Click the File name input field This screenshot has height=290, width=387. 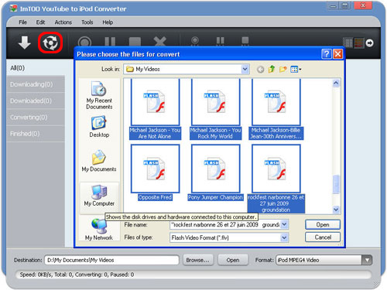pyautogui.click(x=225, y=224)
